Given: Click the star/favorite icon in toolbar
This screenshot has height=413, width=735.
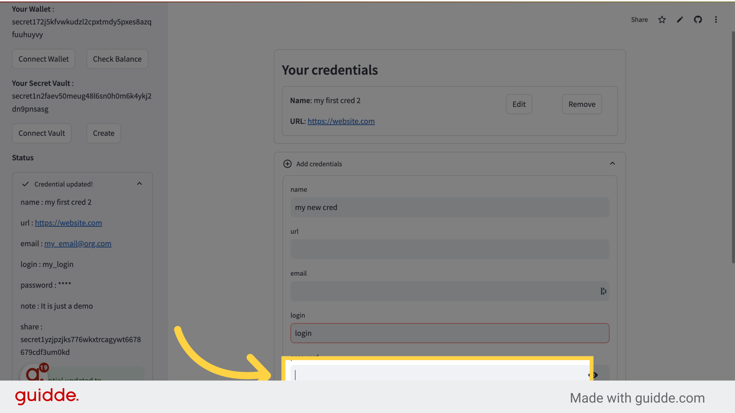Looking at the screenshot, I should click(662, 19).
